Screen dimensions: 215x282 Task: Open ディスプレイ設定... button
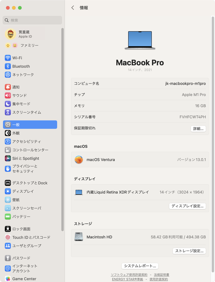click(x=187, y=206)
